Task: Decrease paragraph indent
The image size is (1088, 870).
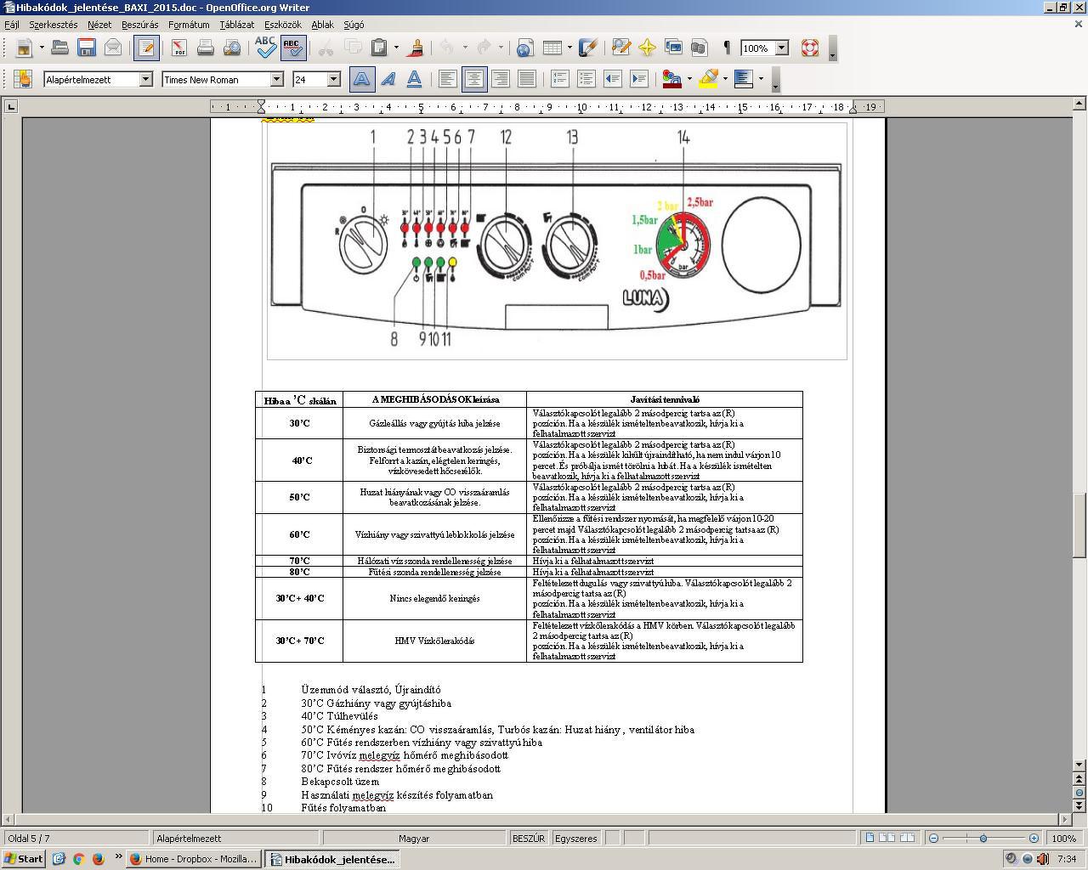Action: tap(613, 79)
